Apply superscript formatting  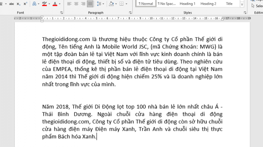point(25,4)
